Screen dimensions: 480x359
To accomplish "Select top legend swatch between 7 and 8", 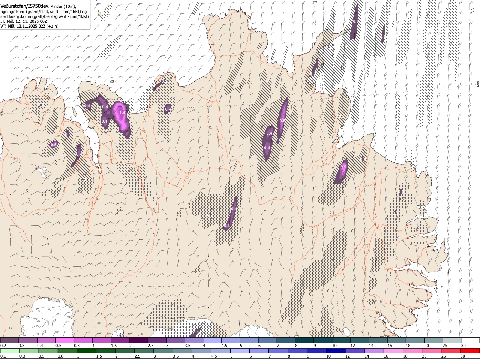I will [286, 340].
